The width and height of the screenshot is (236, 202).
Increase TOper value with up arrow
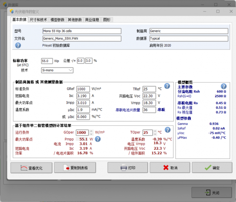(x=155, y=131)
